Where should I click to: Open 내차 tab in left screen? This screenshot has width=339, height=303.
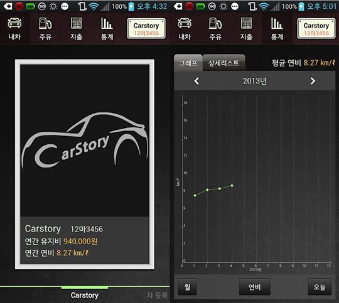(14, 29)
